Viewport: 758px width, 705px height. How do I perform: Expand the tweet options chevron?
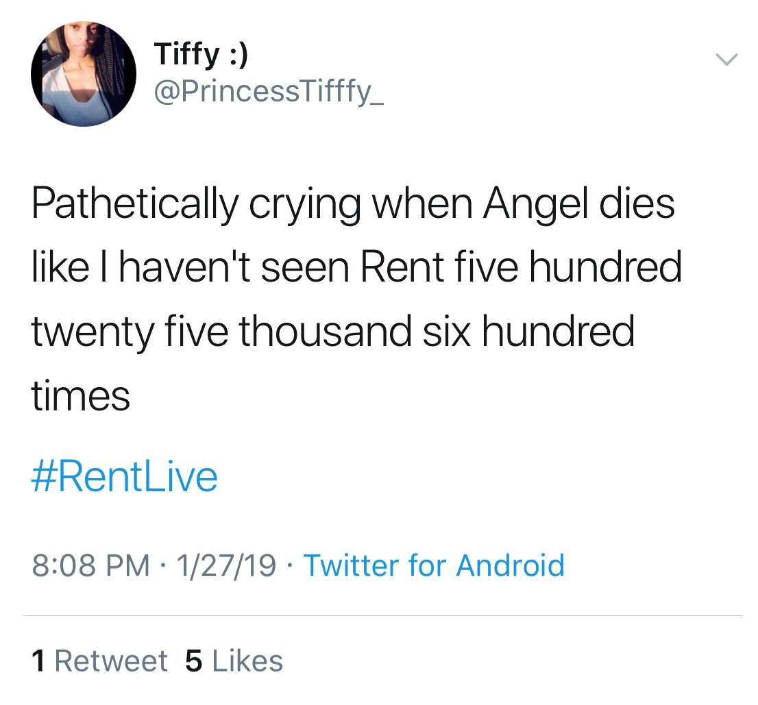[726, 60]
